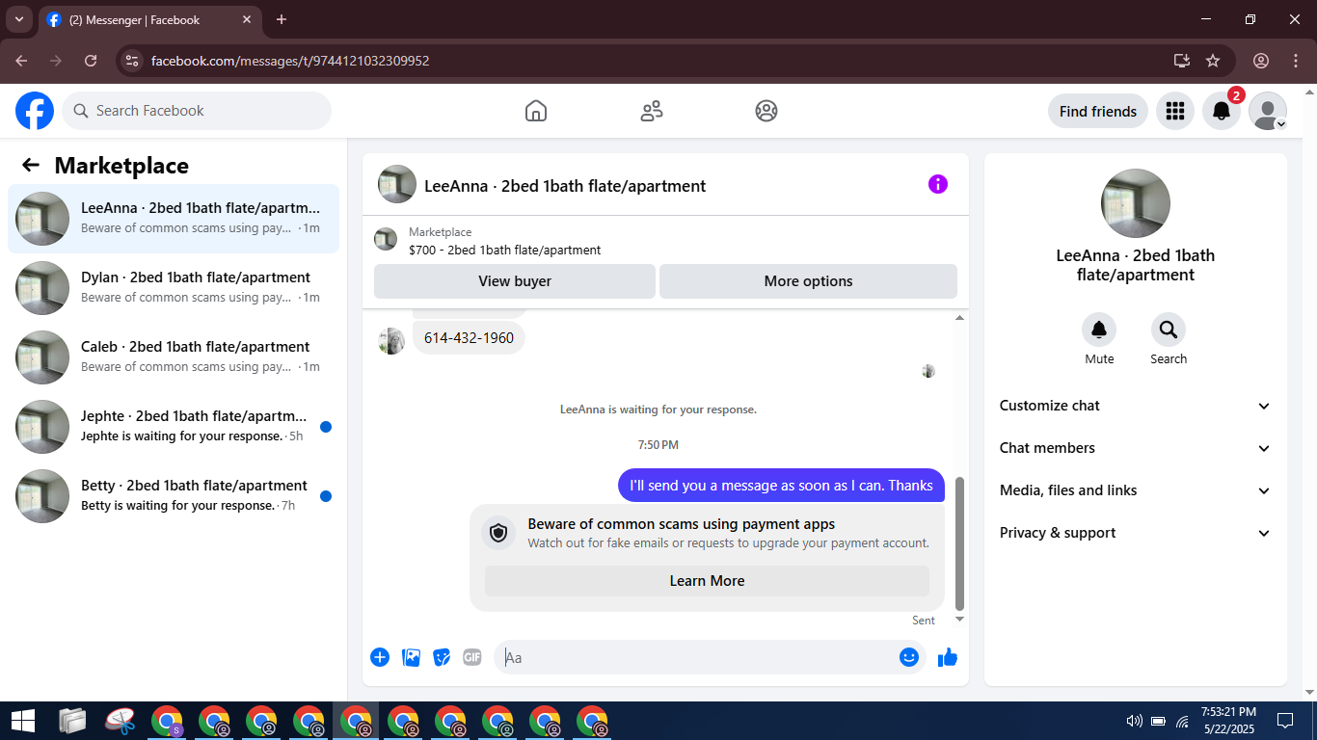Search in conversation using magnifier icon

click(x=1169, y=330)
